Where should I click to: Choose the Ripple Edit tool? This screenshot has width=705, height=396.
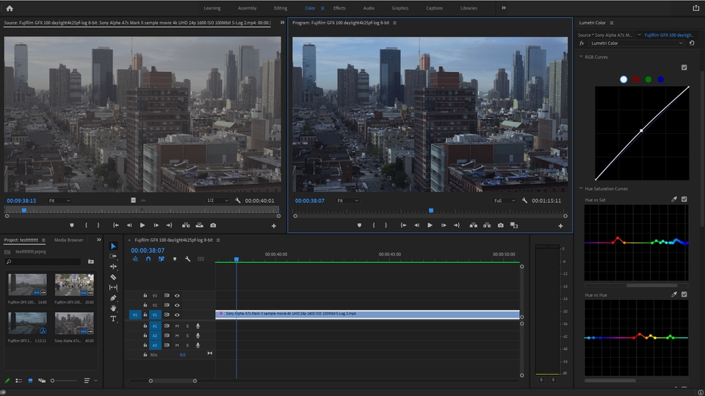(x=113, y=267)
